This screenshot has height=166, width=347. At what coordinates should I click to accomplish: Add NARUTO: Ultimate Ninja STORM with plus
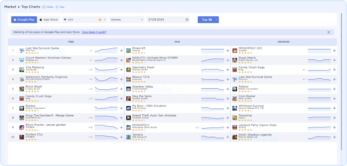coord(228,60)
